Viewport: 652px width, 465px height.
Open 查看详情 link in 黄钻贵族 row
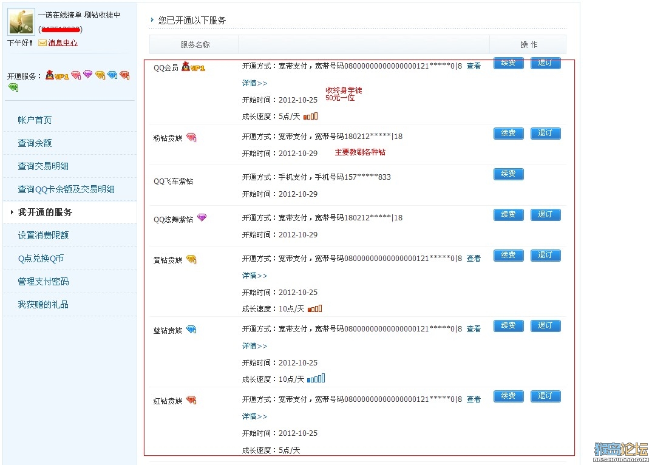[474, 259]
